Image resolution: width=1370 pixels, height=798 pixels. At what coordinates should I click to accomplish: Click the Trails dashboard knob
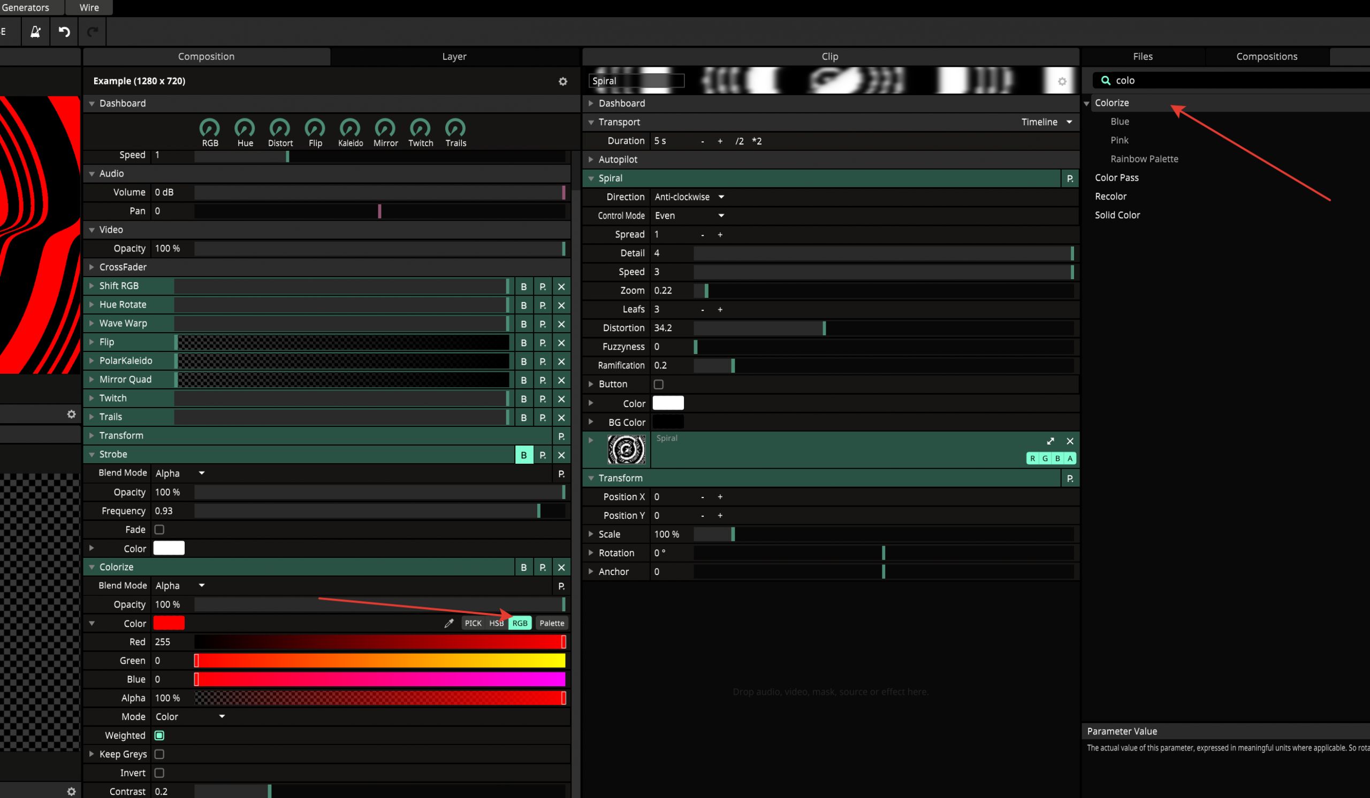click(455, 128)
